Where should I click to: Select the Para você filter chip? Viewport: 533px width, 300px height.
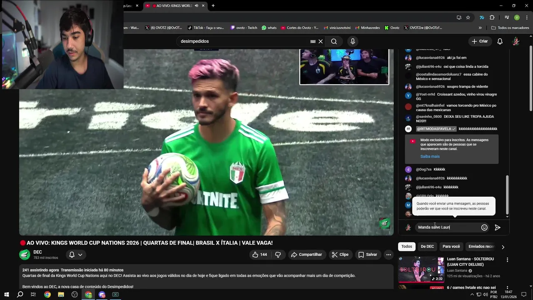(x=451, y=247)
